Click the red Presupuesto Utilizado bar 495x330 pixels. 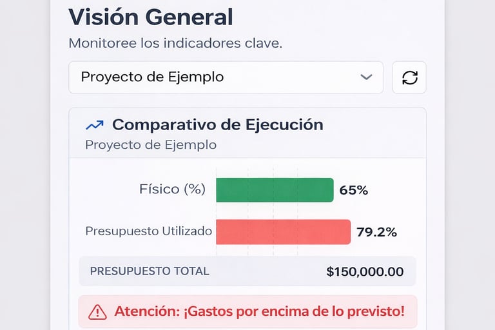[283, 232]
